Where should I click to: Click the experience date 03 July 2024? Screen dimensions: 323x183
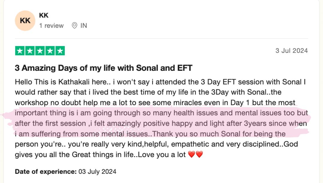click(x=97, y=172)
